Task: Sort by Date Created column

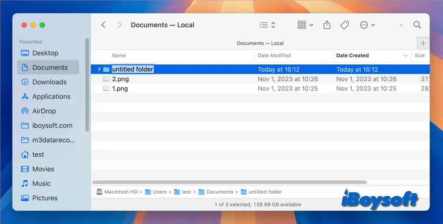Action: coord(352,55)
